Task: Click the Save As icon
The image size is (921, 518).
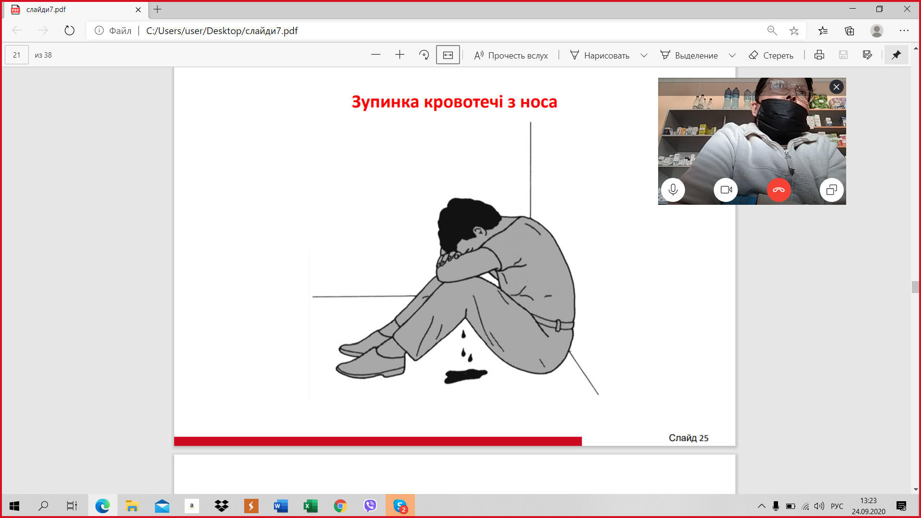Action: pyautogui.click(x=867, y=55)
